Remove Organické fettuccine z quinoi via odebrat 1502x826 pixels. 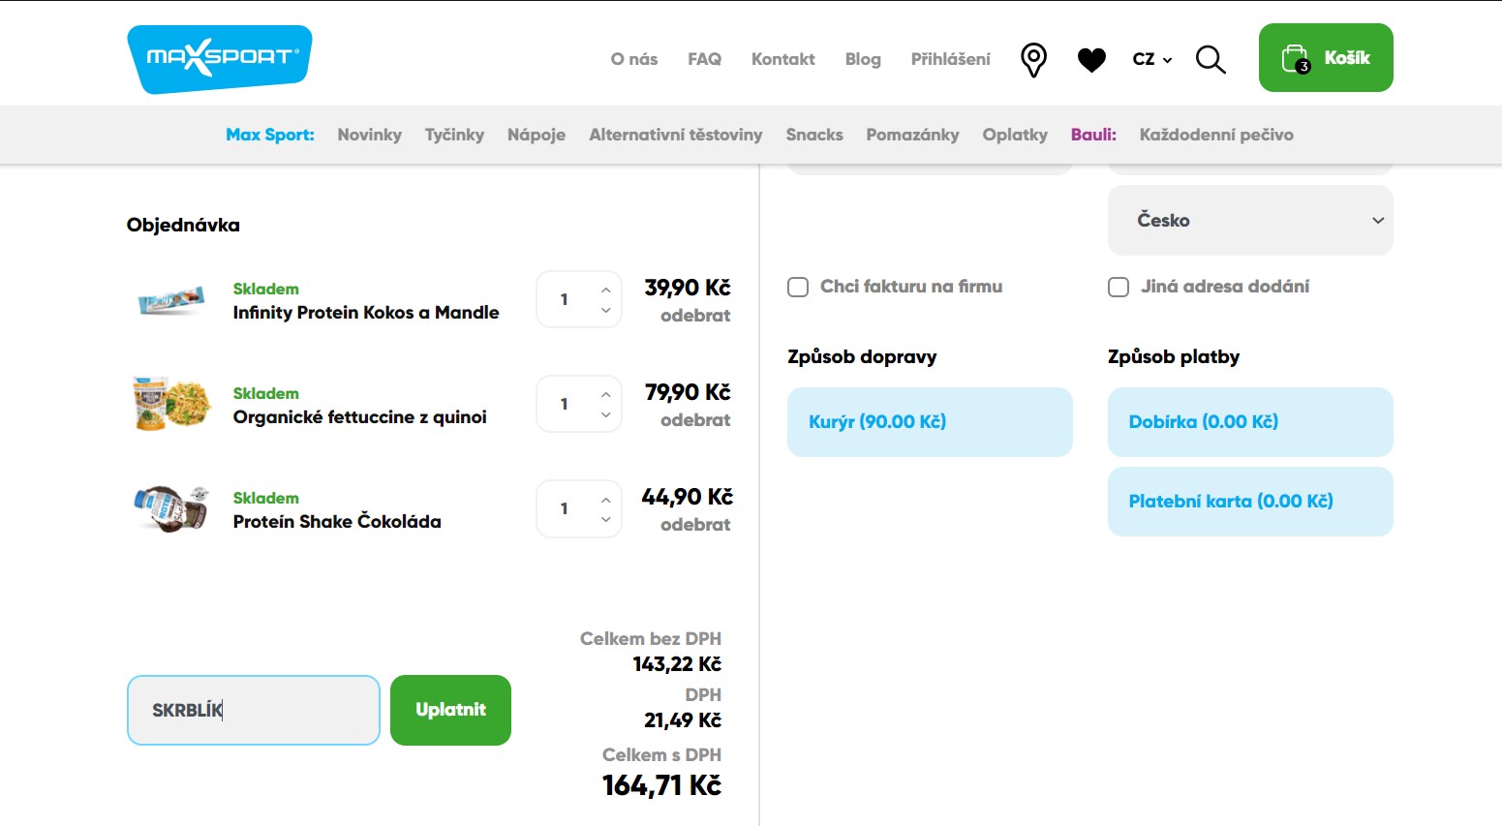click(x=695, y=420)
